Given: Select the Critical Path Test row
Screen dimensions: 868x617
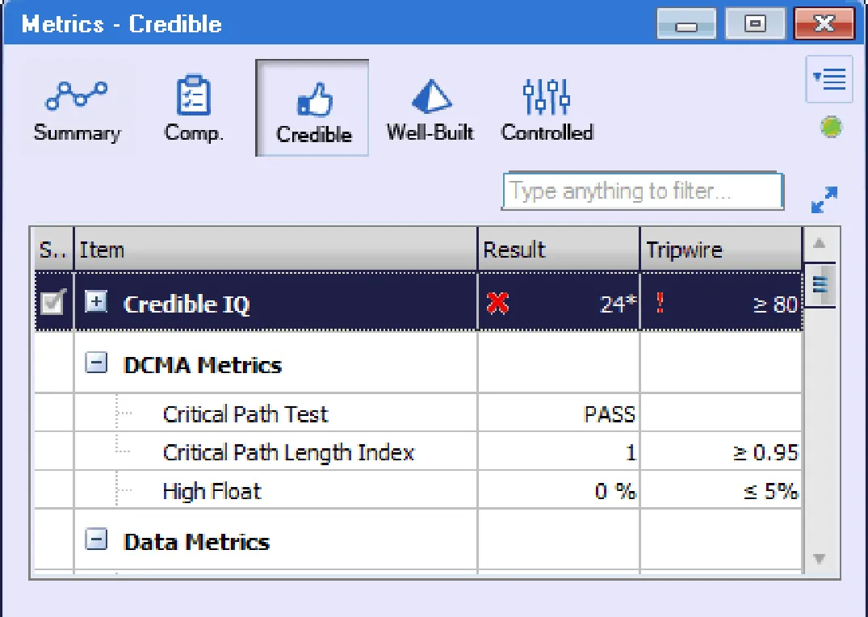Looking at the screenshot, I should pos(418,413).
